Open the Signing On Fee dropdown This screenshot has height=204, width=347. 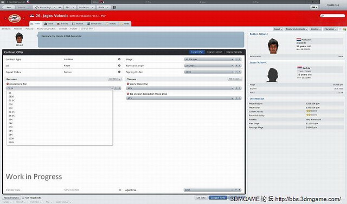[209, 72]
